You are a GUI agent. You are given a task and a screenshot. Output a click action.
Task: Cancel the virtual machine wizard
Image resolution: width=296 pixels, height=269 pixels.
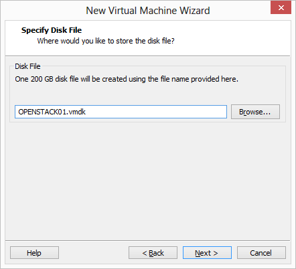click(x=261, y=253)
